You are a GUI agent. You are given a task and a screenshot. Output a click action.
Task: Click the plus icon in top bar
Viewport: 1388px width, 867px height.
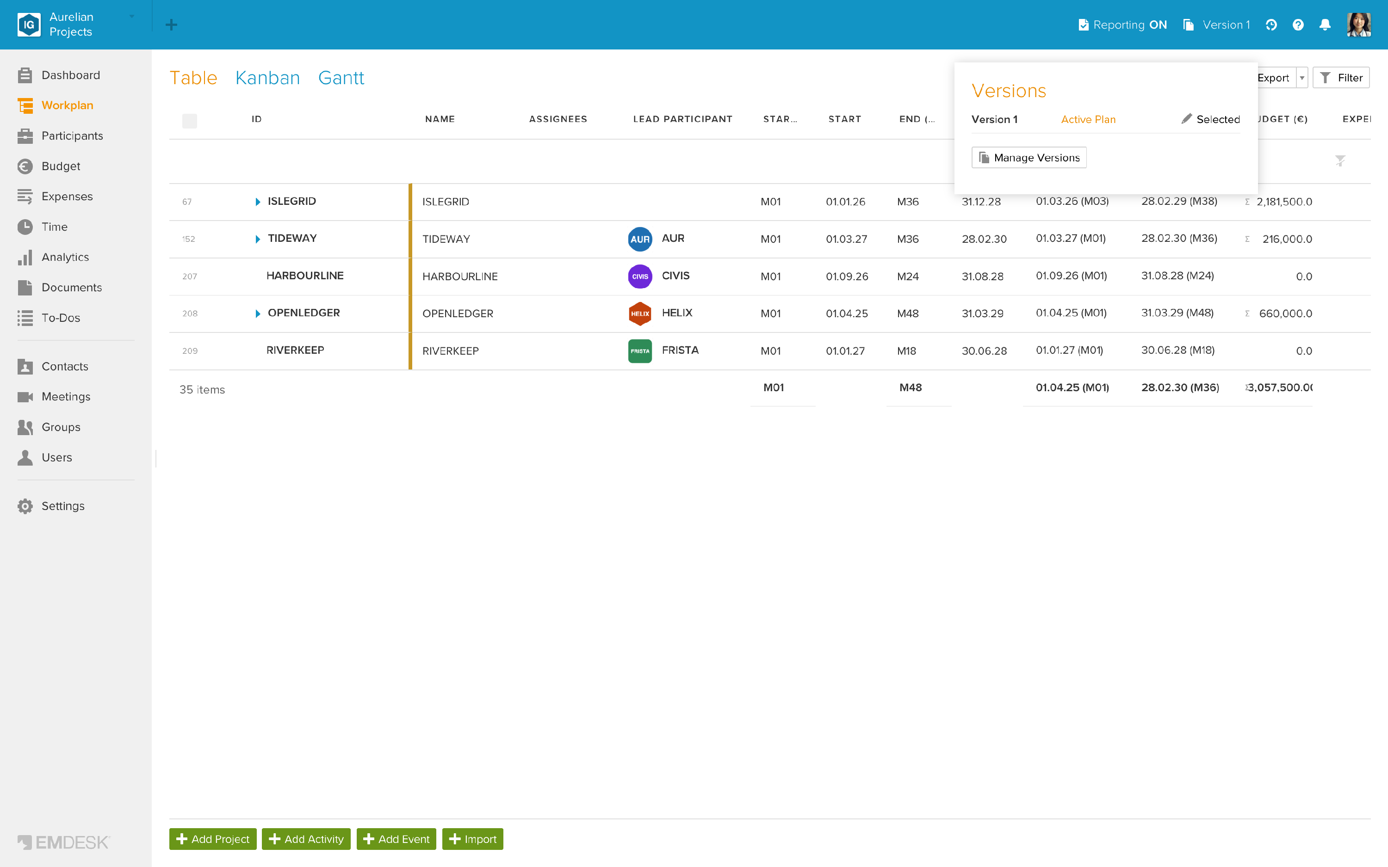[171, 25]
